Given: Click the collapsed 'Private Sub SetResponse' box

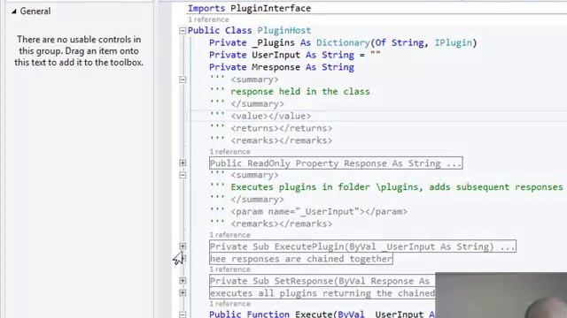Looking at the screenshot, I should pos(322,281).
